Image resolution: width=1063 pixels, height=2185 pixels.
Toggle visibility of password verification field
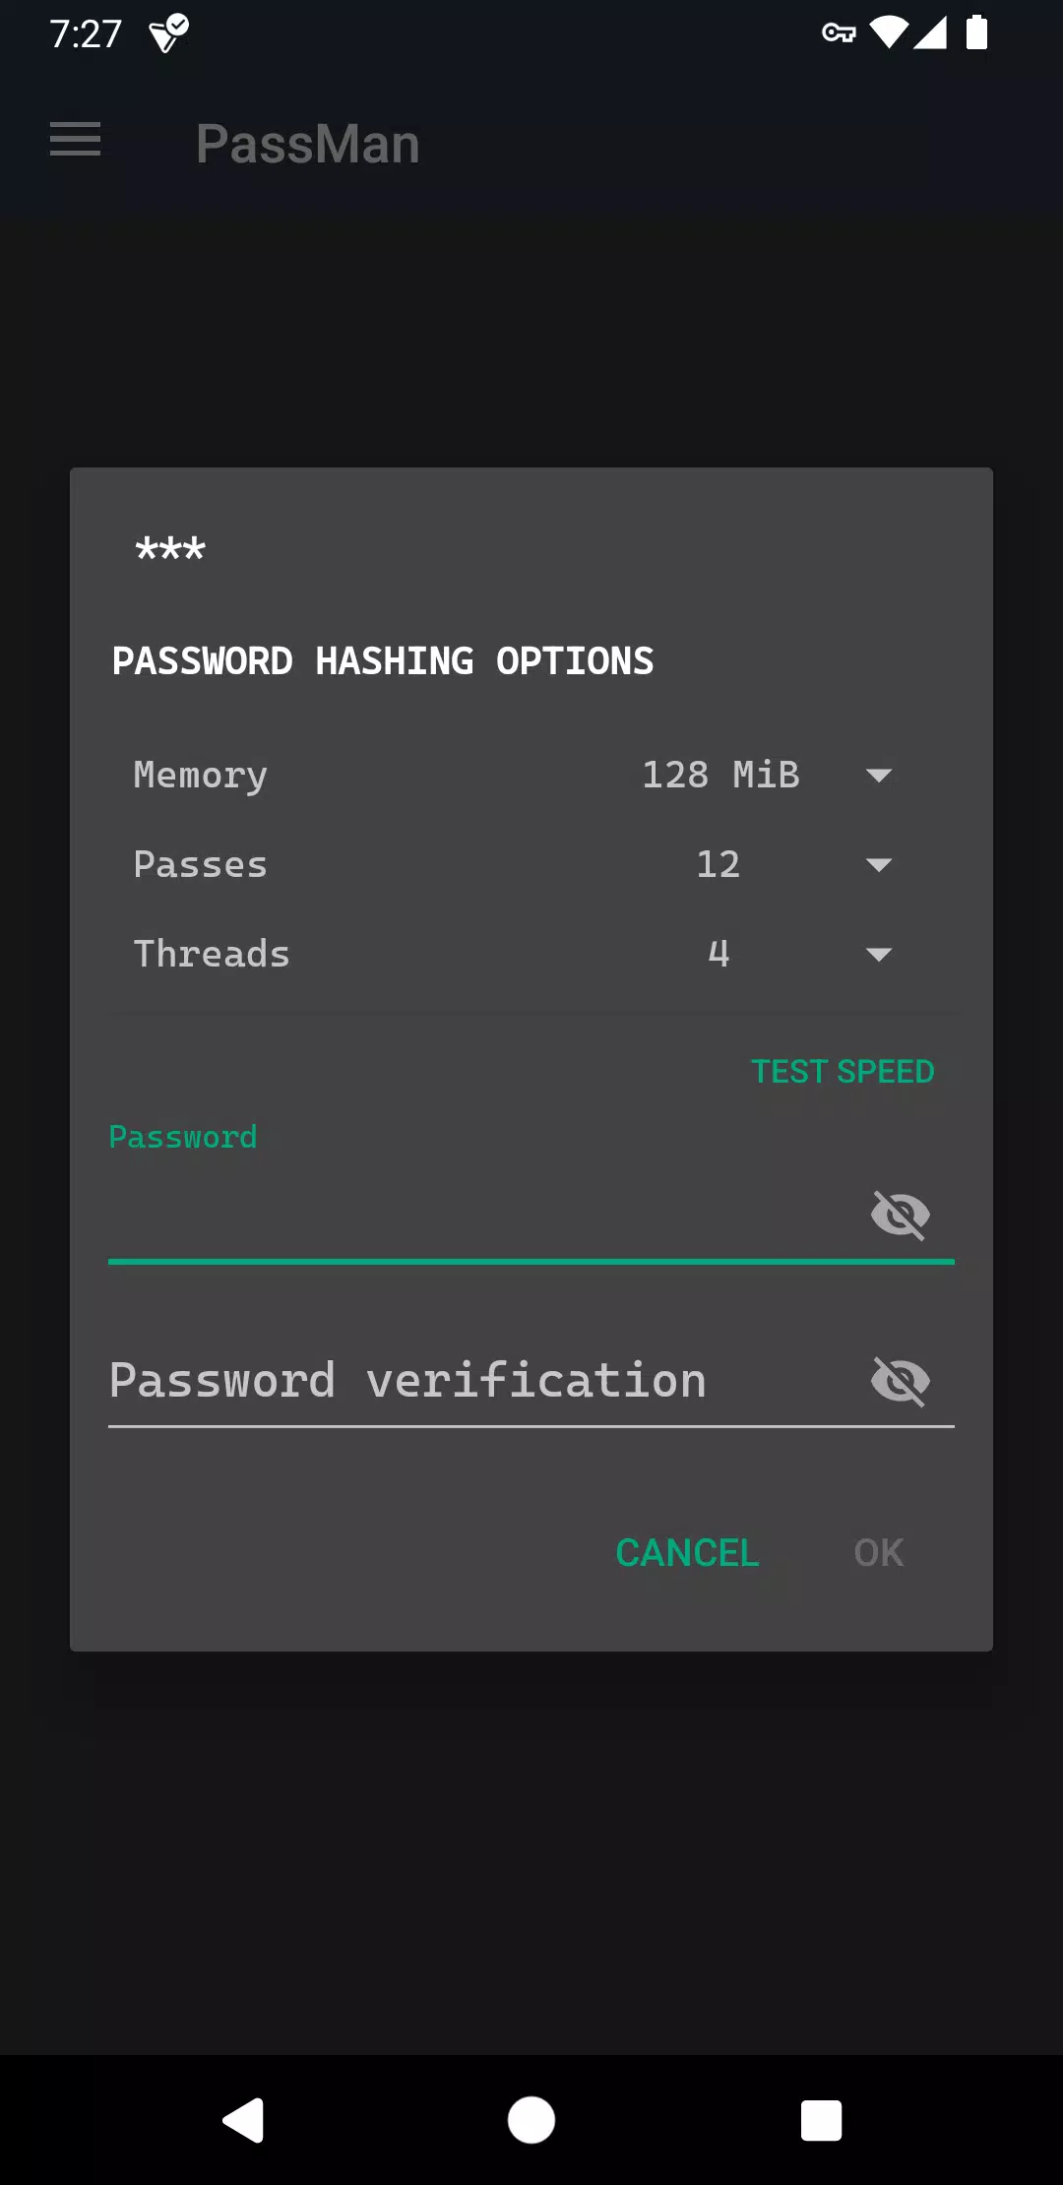point(900,1381)
